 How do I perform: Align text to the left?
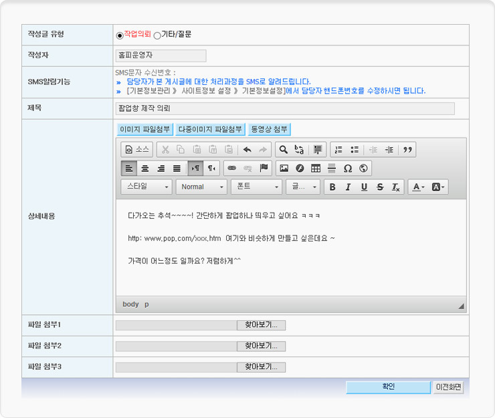(129, 169)
